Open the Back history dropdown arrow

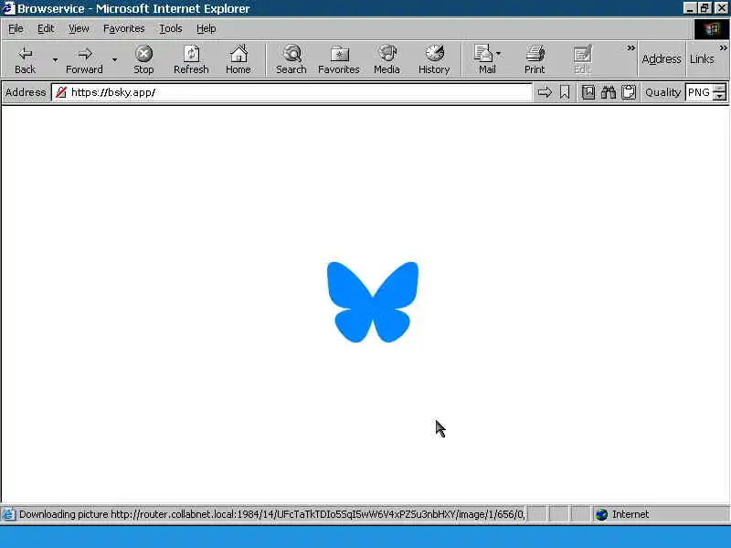tap(55, 59)
